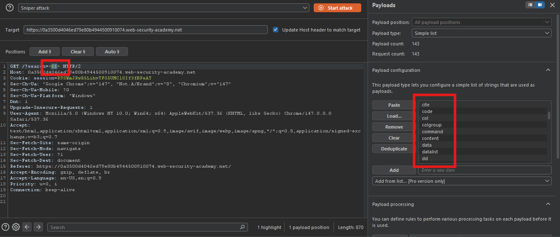
Task: Click the payload list scrollbar thumb
Action: (549, 116)
